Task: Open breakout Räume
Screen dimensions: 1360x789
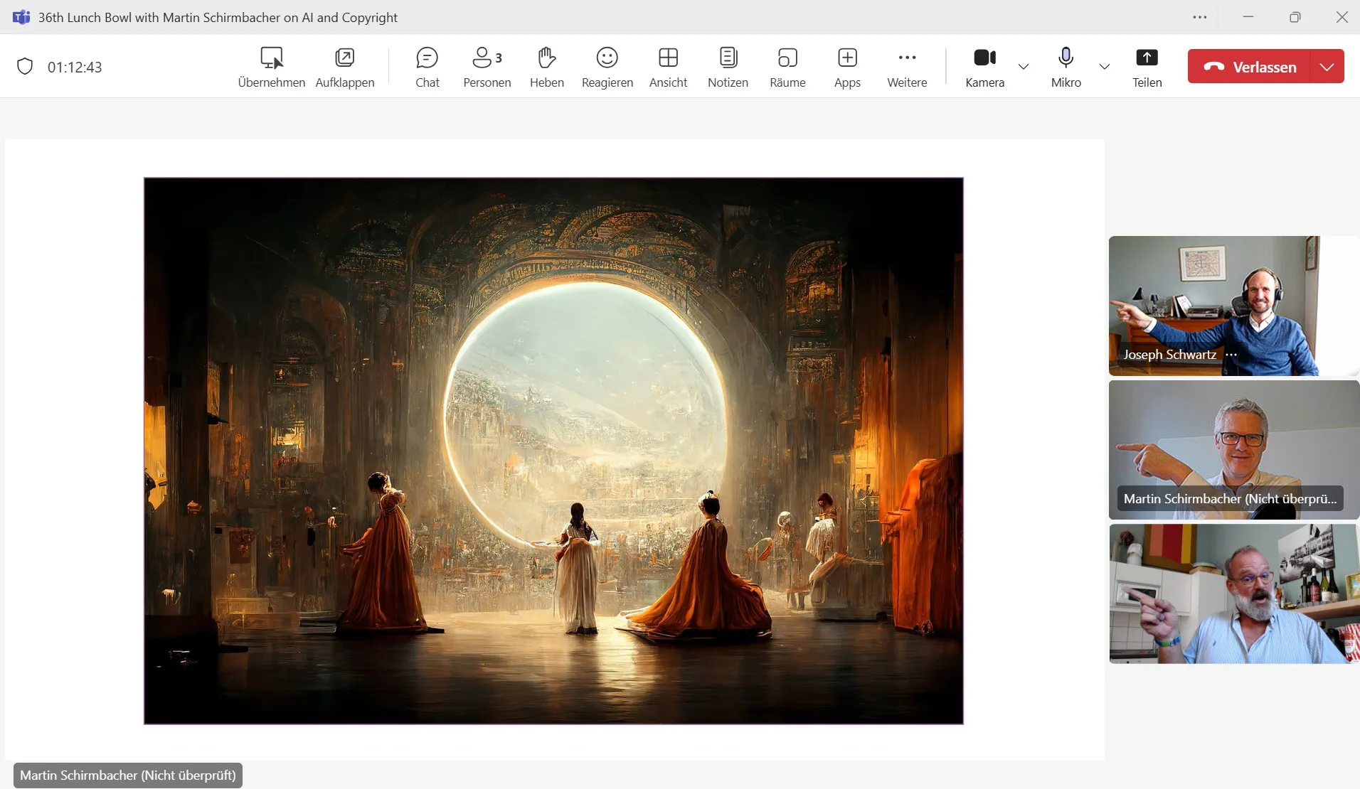Action: (787, 67)
